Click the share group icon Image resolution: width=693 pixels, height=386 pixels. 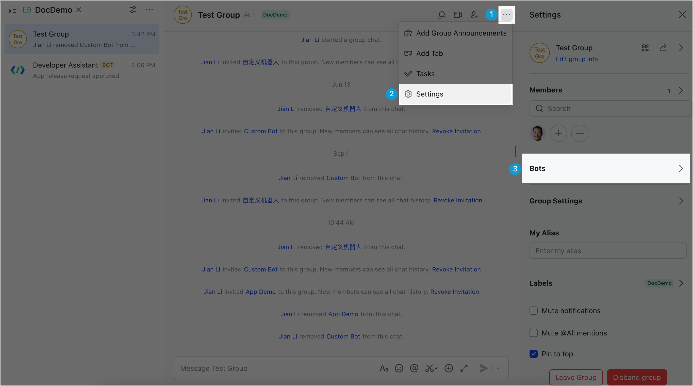pos(663,48)
